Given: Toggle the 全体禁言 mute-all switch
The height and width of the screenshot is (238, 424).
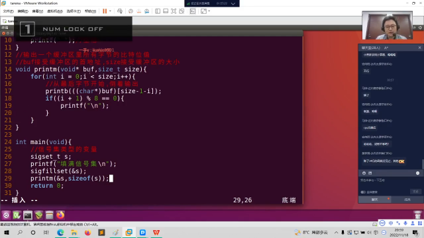Looking at the screenshot, I should pos(363,192).
